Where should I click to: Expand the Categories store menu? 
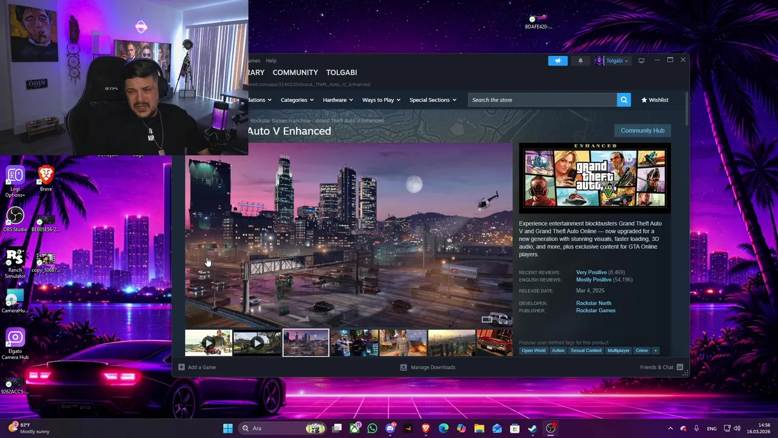(297, 100)
